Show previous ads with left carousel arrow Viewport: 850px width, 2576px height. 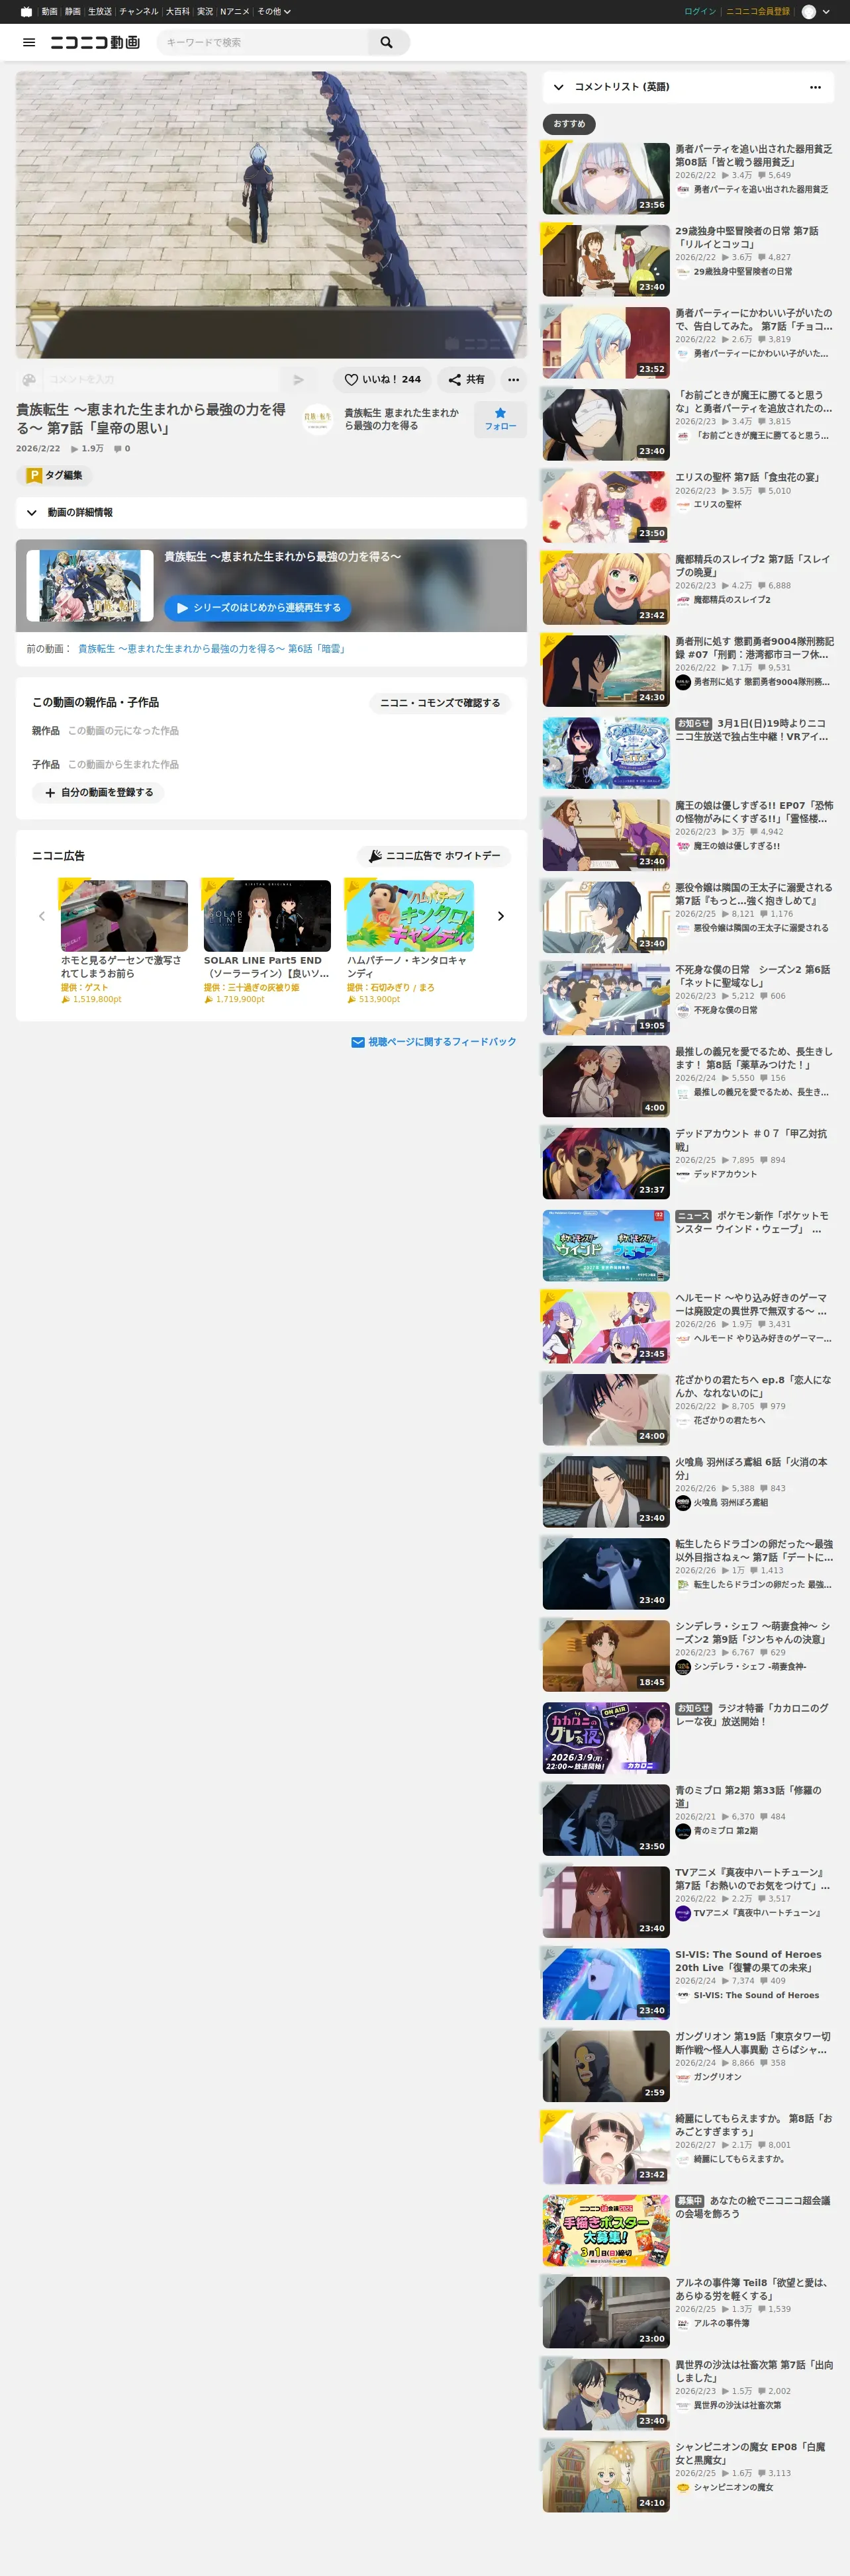(42, 916)
